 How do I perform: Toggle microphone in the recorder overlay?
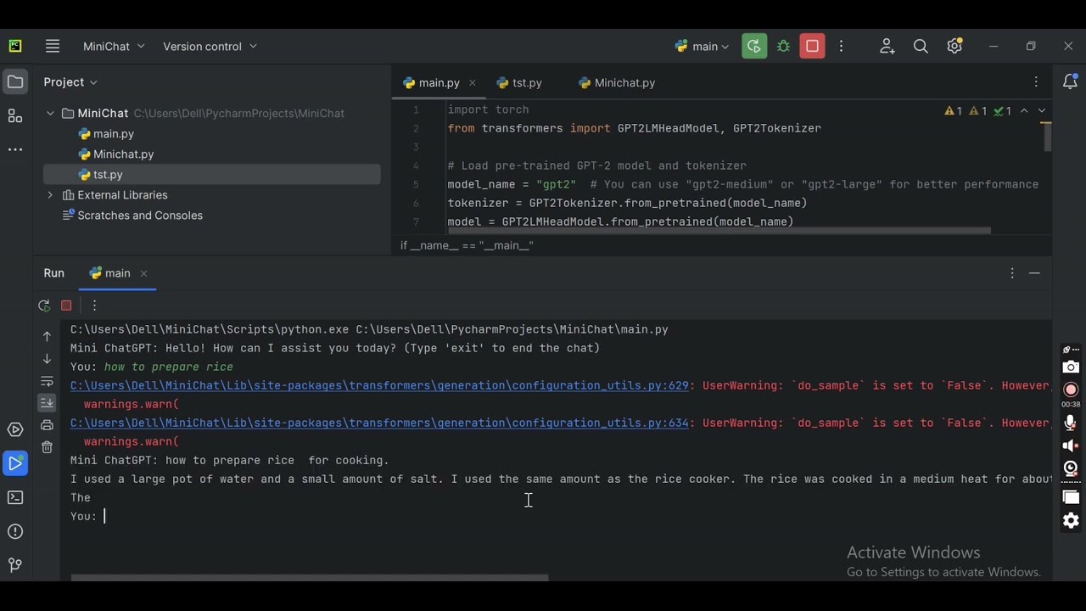pyautogui.click(x=1071, y=423)
